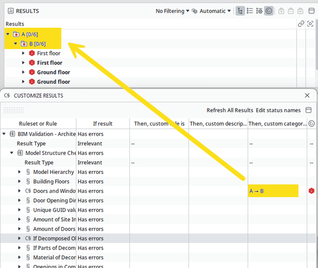
Task: Click the Then, custom title column header
Action: coord(159,124)
